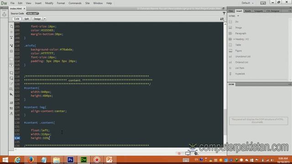
Task: Open the Modify menu
Action: click(49, 3)
